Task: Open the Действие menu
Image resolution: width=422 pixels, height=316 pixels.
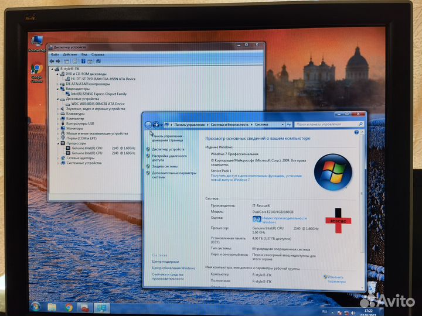Action: [x=70, y=54]
